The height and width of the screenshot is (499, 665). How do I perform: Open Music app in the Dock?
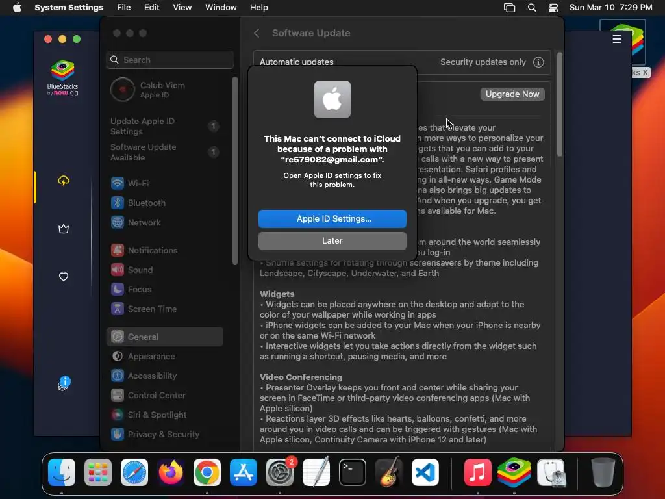tap(477, 472)
